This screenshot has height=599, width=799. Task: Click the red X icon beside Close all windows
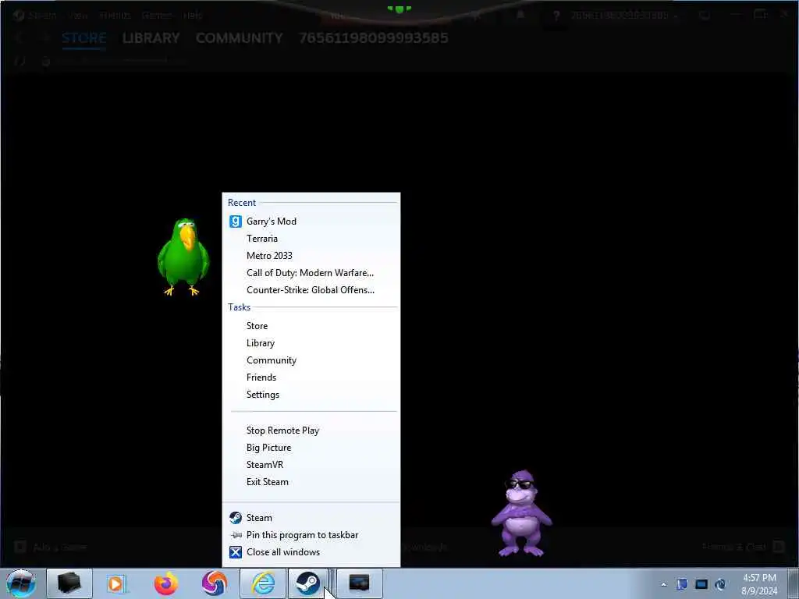236,552
